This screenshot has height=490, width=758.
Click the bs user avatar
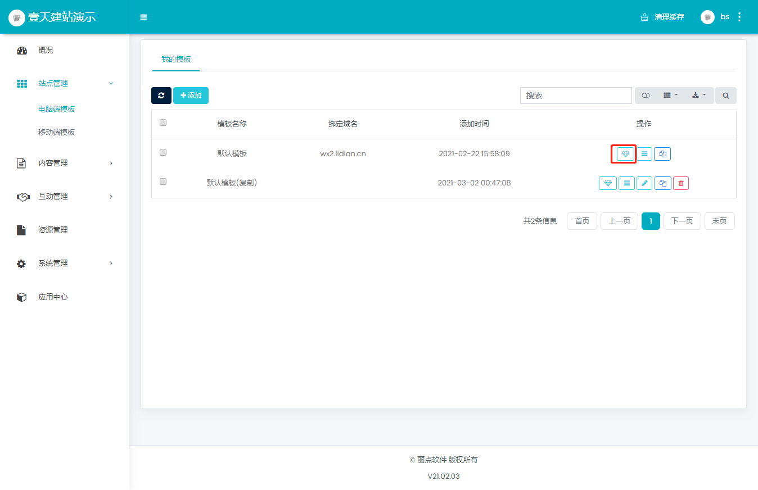click(707, 17)
